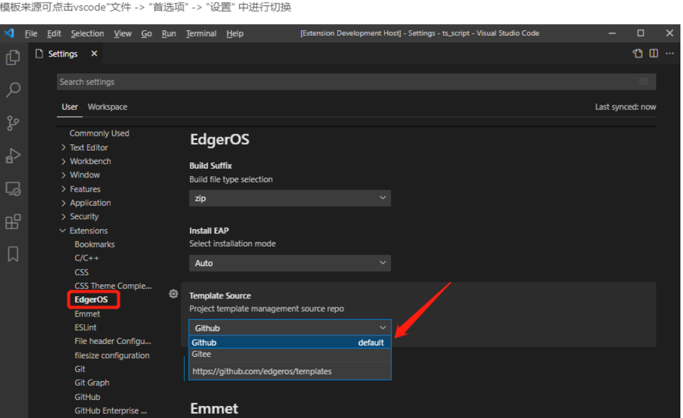Expand the Workbench settings category
This screenshot has width=683, height=418.
[x=90, y=161]
